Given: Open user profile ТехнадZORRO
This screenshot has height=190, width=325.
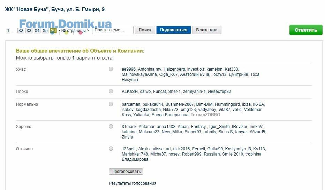Looking at the screenshot, I should click(205, 115).
